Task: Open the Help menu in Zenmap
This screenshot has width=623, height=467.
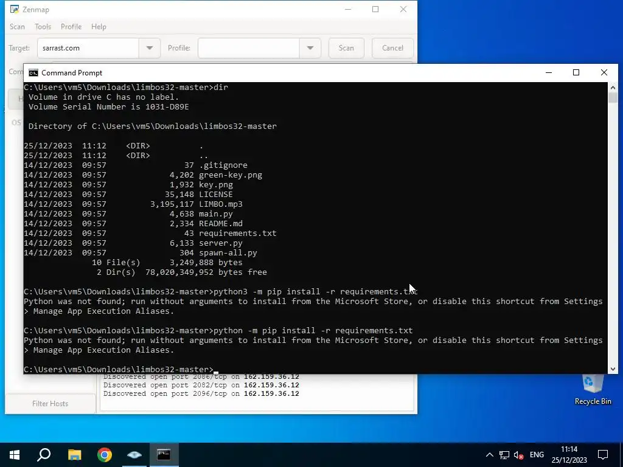Action: click(x=99, y=27)
